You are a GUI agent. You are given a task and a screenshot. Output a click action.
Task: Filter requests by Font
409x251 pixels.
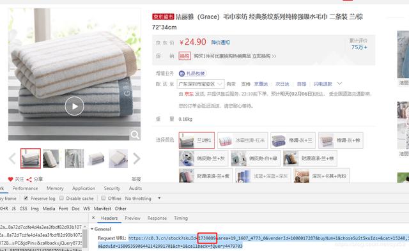click(63, 208)
